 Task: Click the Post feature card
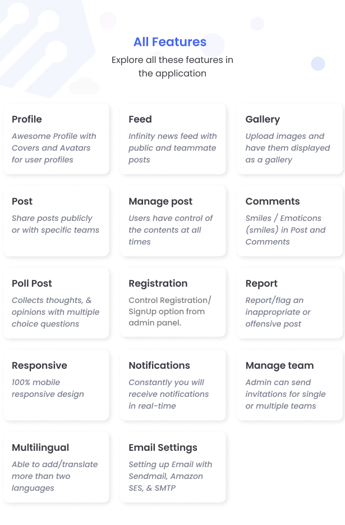click(x=56, y=221)
